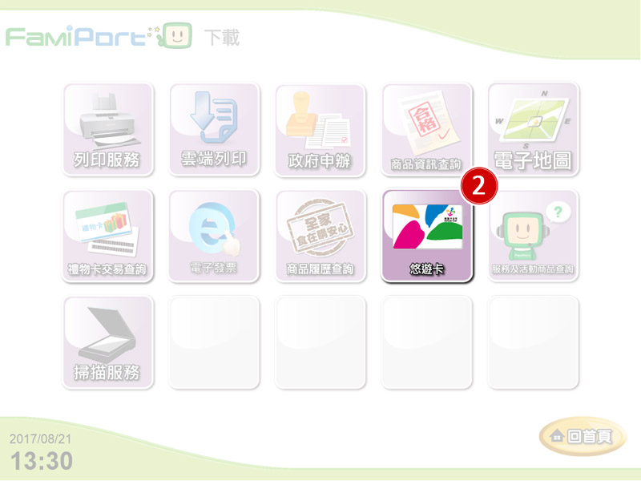
Task: Select the 掃描服務 scanner tile
Action: coord(108,342)
